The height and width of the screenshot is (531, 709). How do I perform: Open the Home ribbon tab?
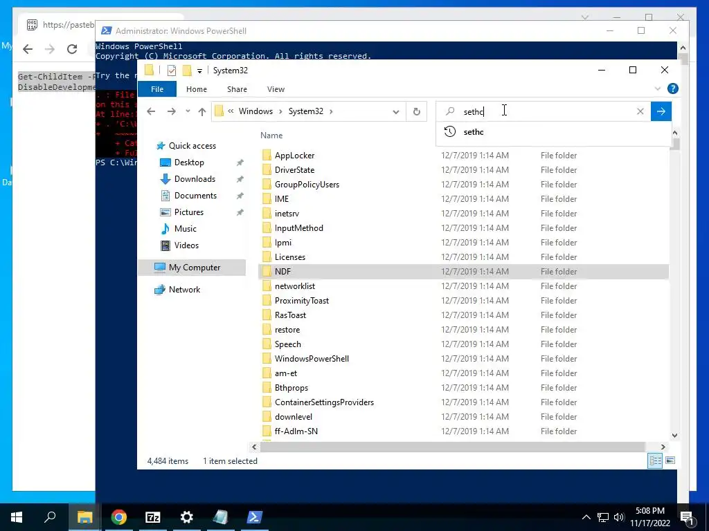tap(196, 89)
